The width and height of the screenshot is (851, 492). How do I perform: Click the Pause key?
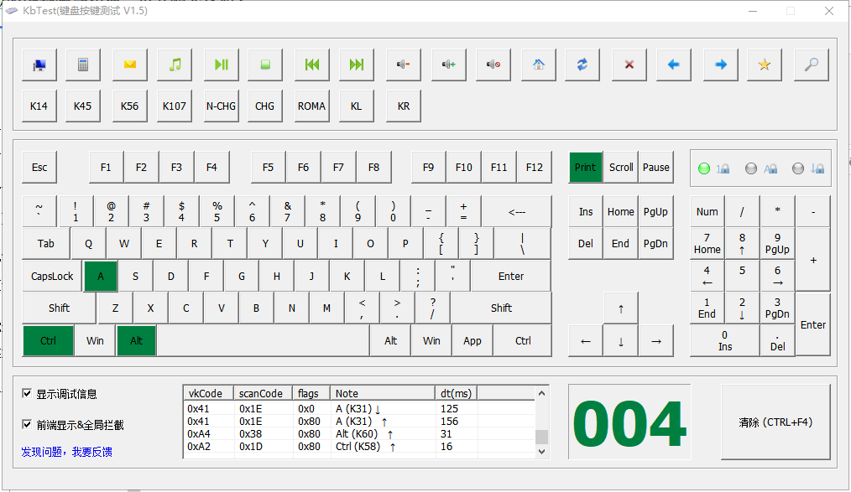[655, 168]
